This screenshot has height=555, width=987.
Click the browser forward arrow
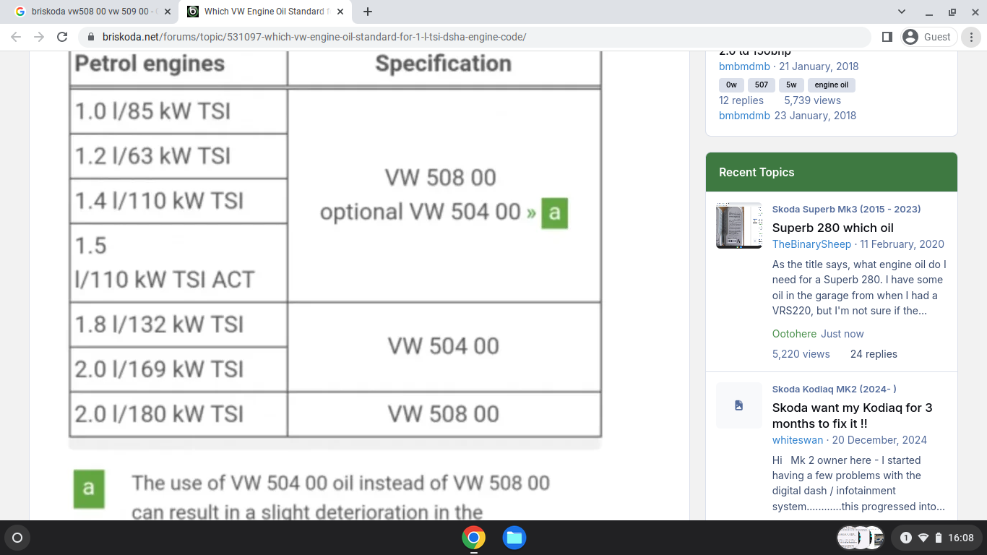tap(39, 37)
